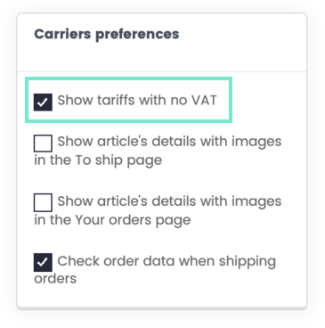
Task: Click the "Check order data when shipping" label
Action: pyautogui.click(x=167, y=262)
